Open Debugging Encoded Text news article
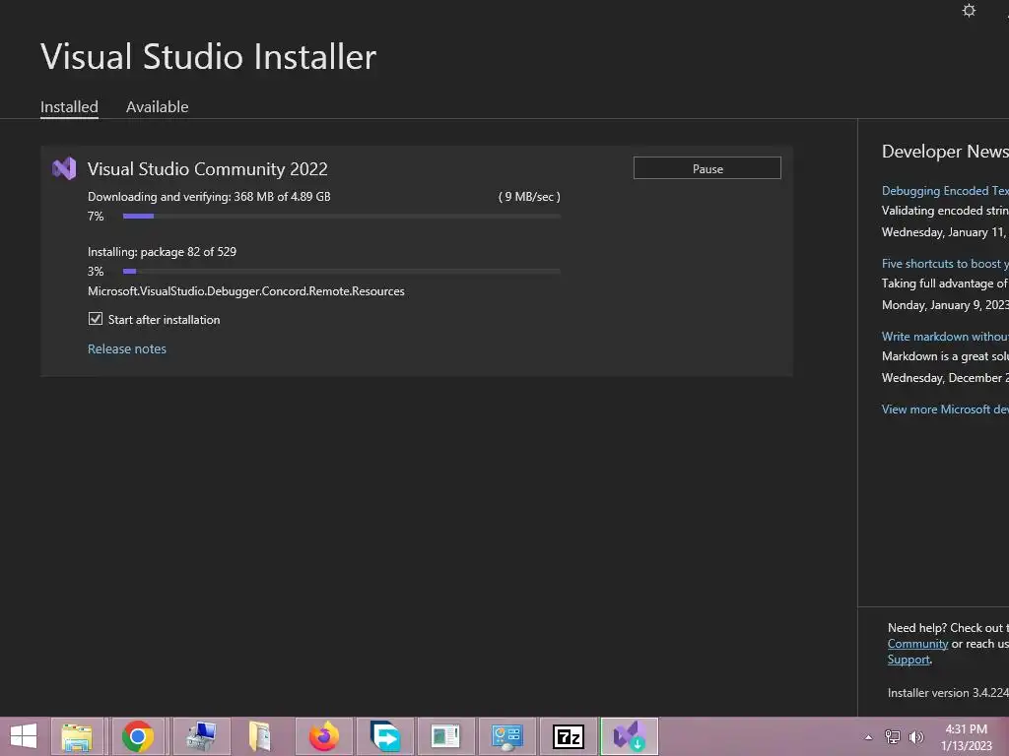This screenshot has height=756, width=1009. pos(945,191)
